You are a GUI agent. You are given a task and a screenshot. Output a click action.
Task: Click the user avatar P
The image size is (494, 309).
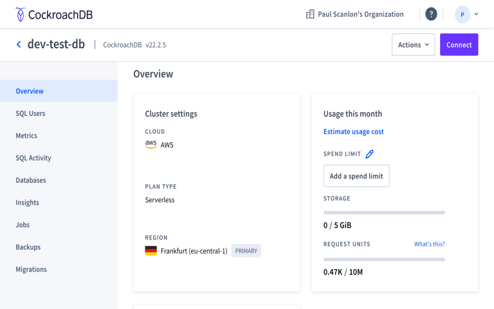tap(462, 15)
